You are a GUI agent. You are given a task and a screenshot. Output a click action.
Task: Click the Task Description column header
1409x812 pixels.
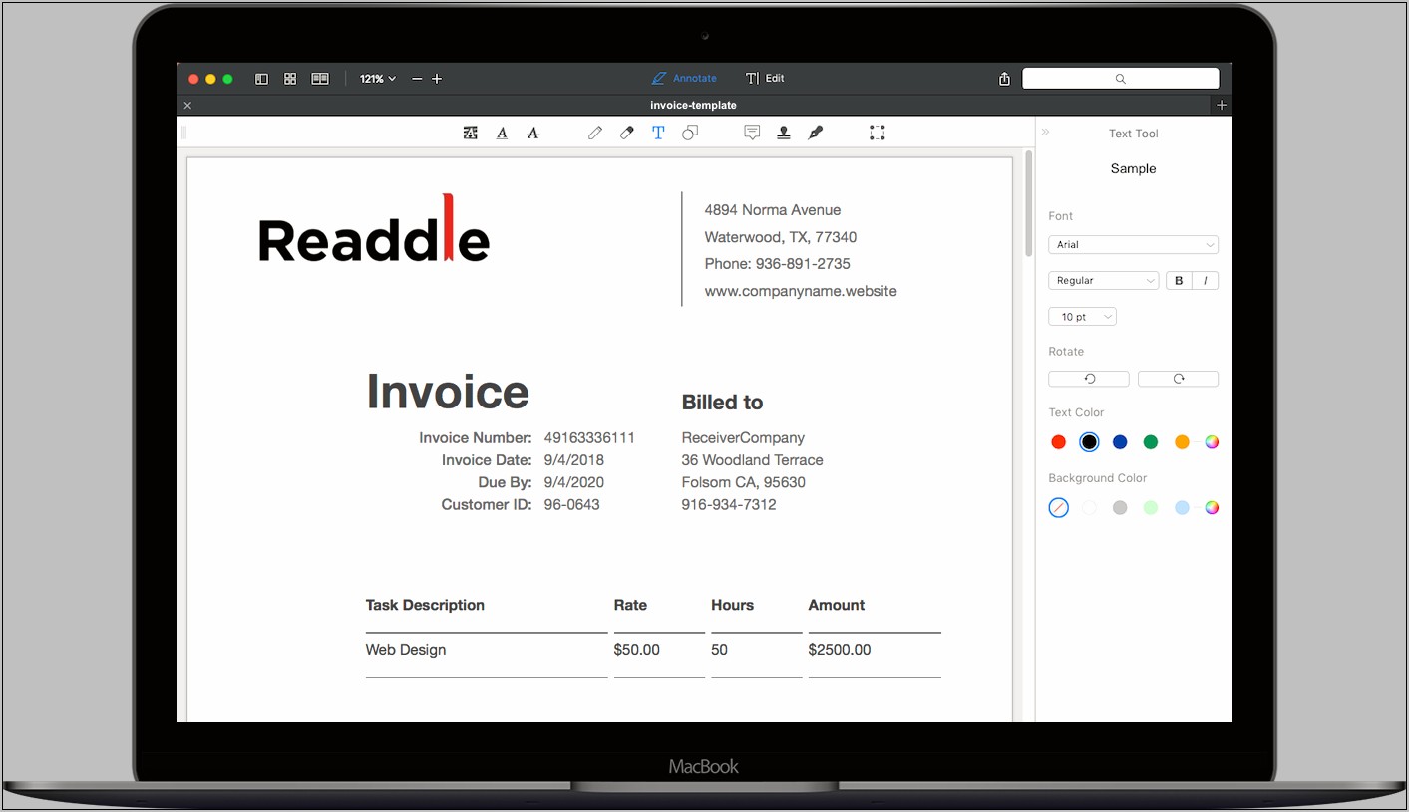pyautogui.click(x=425, y=605)
